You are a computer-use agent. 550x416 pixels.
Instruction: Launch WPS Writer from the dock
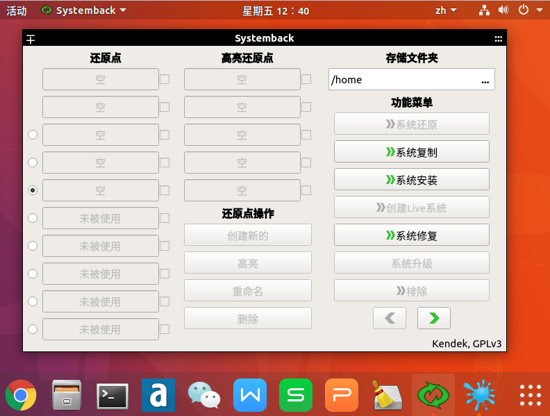(x=250, y=395)
